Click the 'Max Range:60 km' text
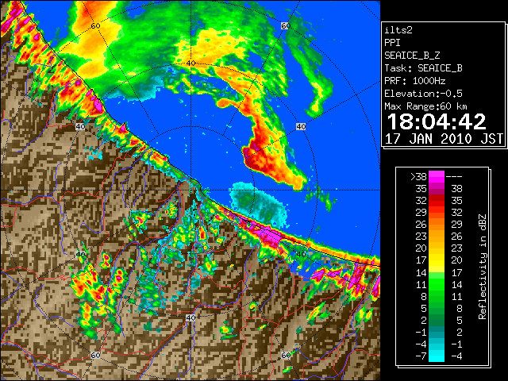 click(426, 106)
